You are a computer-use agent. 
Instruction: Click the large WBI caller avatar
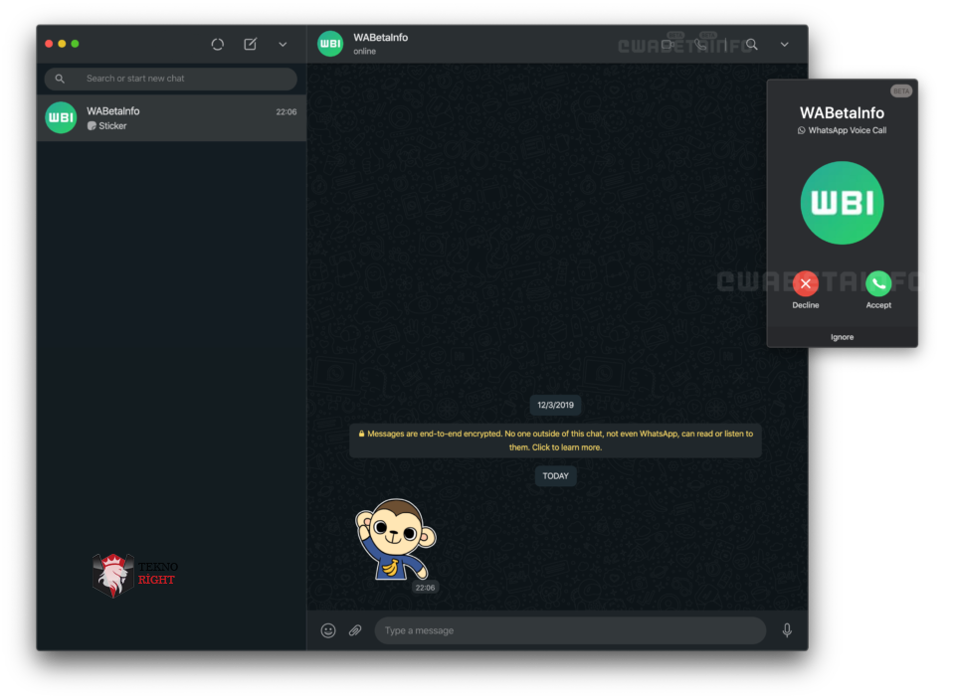point(842,203)
